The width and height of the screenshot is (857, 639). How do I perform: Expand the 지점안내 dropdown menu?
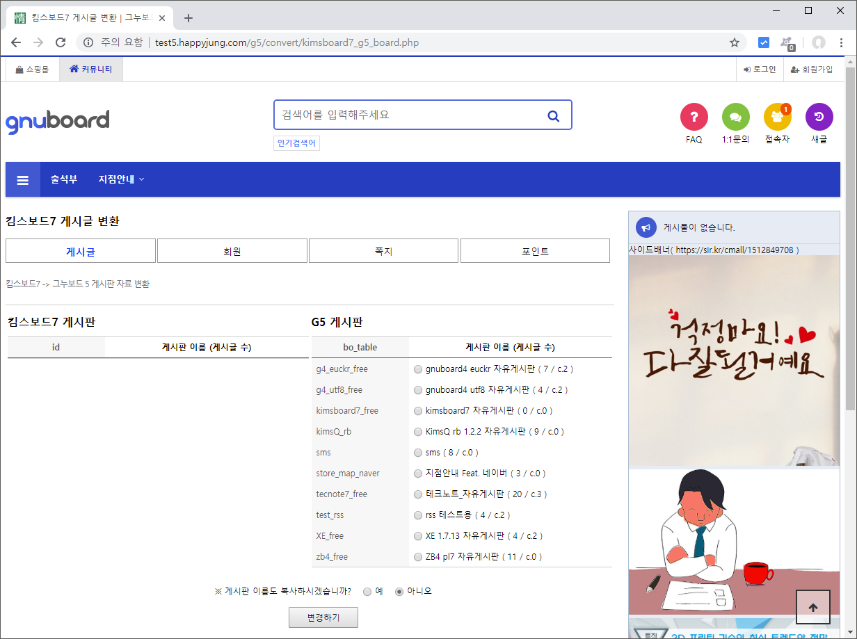point(121,179)
